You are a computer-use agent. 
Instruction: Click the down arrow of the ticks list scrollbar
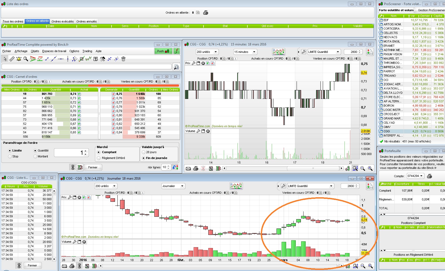54,259
